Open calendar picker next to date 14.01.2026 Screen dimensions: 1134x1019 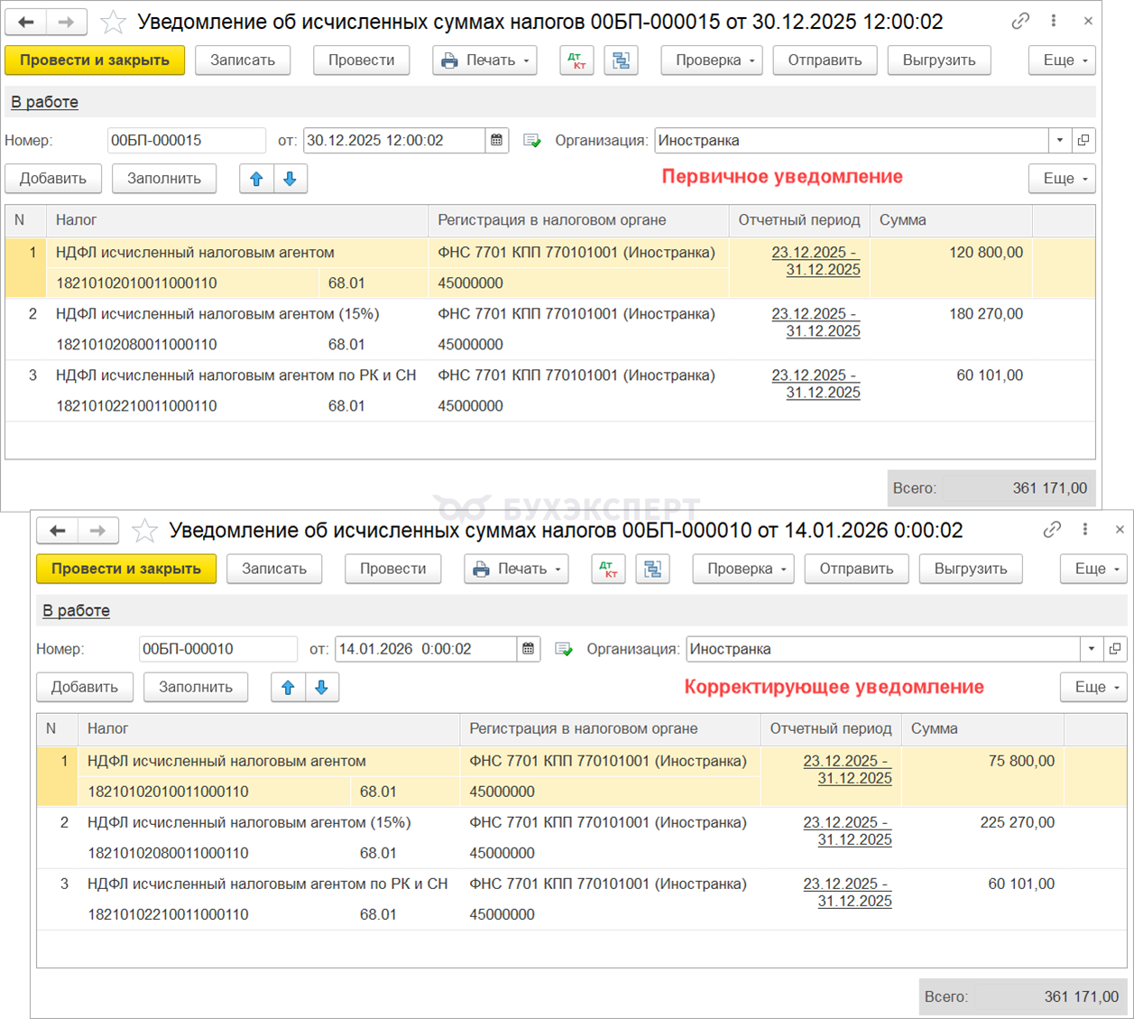point(528,649)
